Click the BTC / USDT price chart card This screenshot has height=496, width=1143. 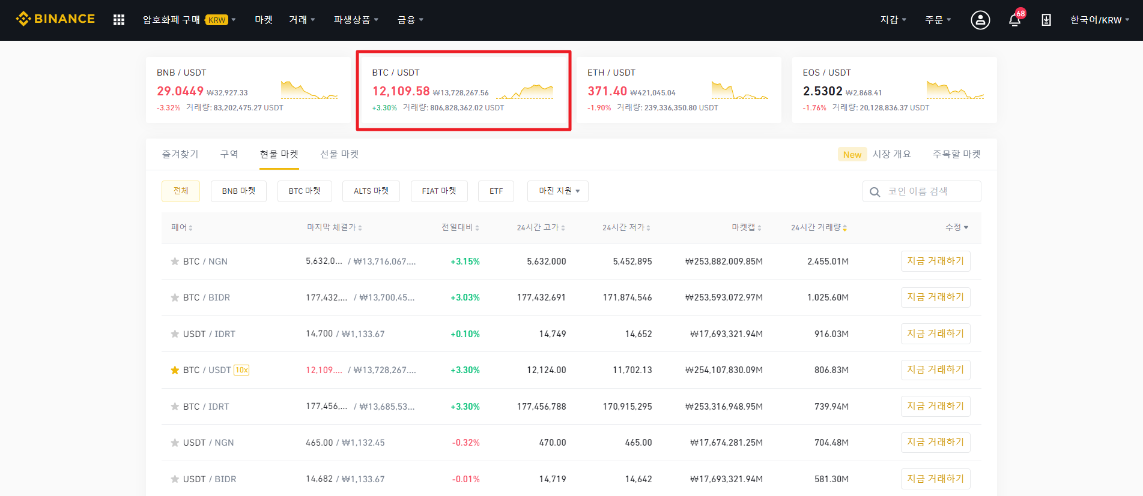click(463, 91)
